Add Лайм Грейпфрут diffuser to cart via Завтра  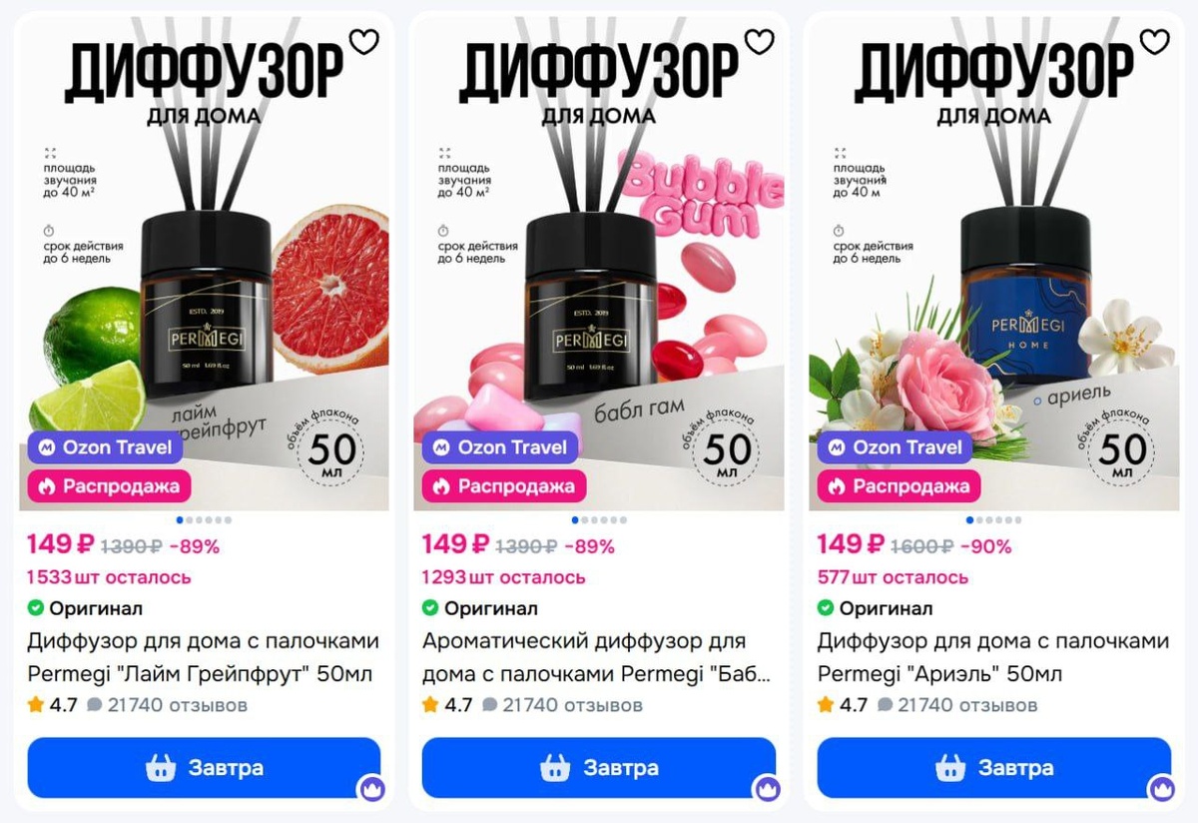(x=204, y=768)
